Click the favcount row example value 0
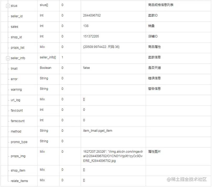212x187 pixels. pos(84,110)
